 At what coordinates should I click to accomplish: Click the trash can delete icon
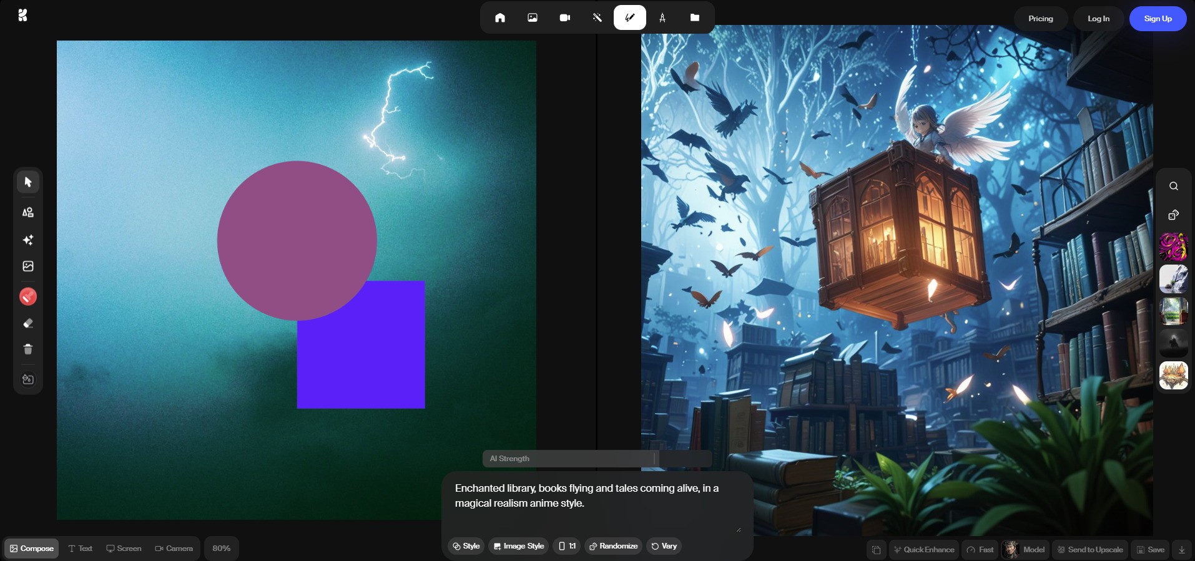pyautogui.click(x=28, y=349)
